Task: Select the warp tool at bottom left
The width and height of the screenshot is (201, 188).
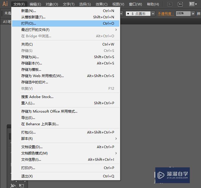Action: (13, 185)
